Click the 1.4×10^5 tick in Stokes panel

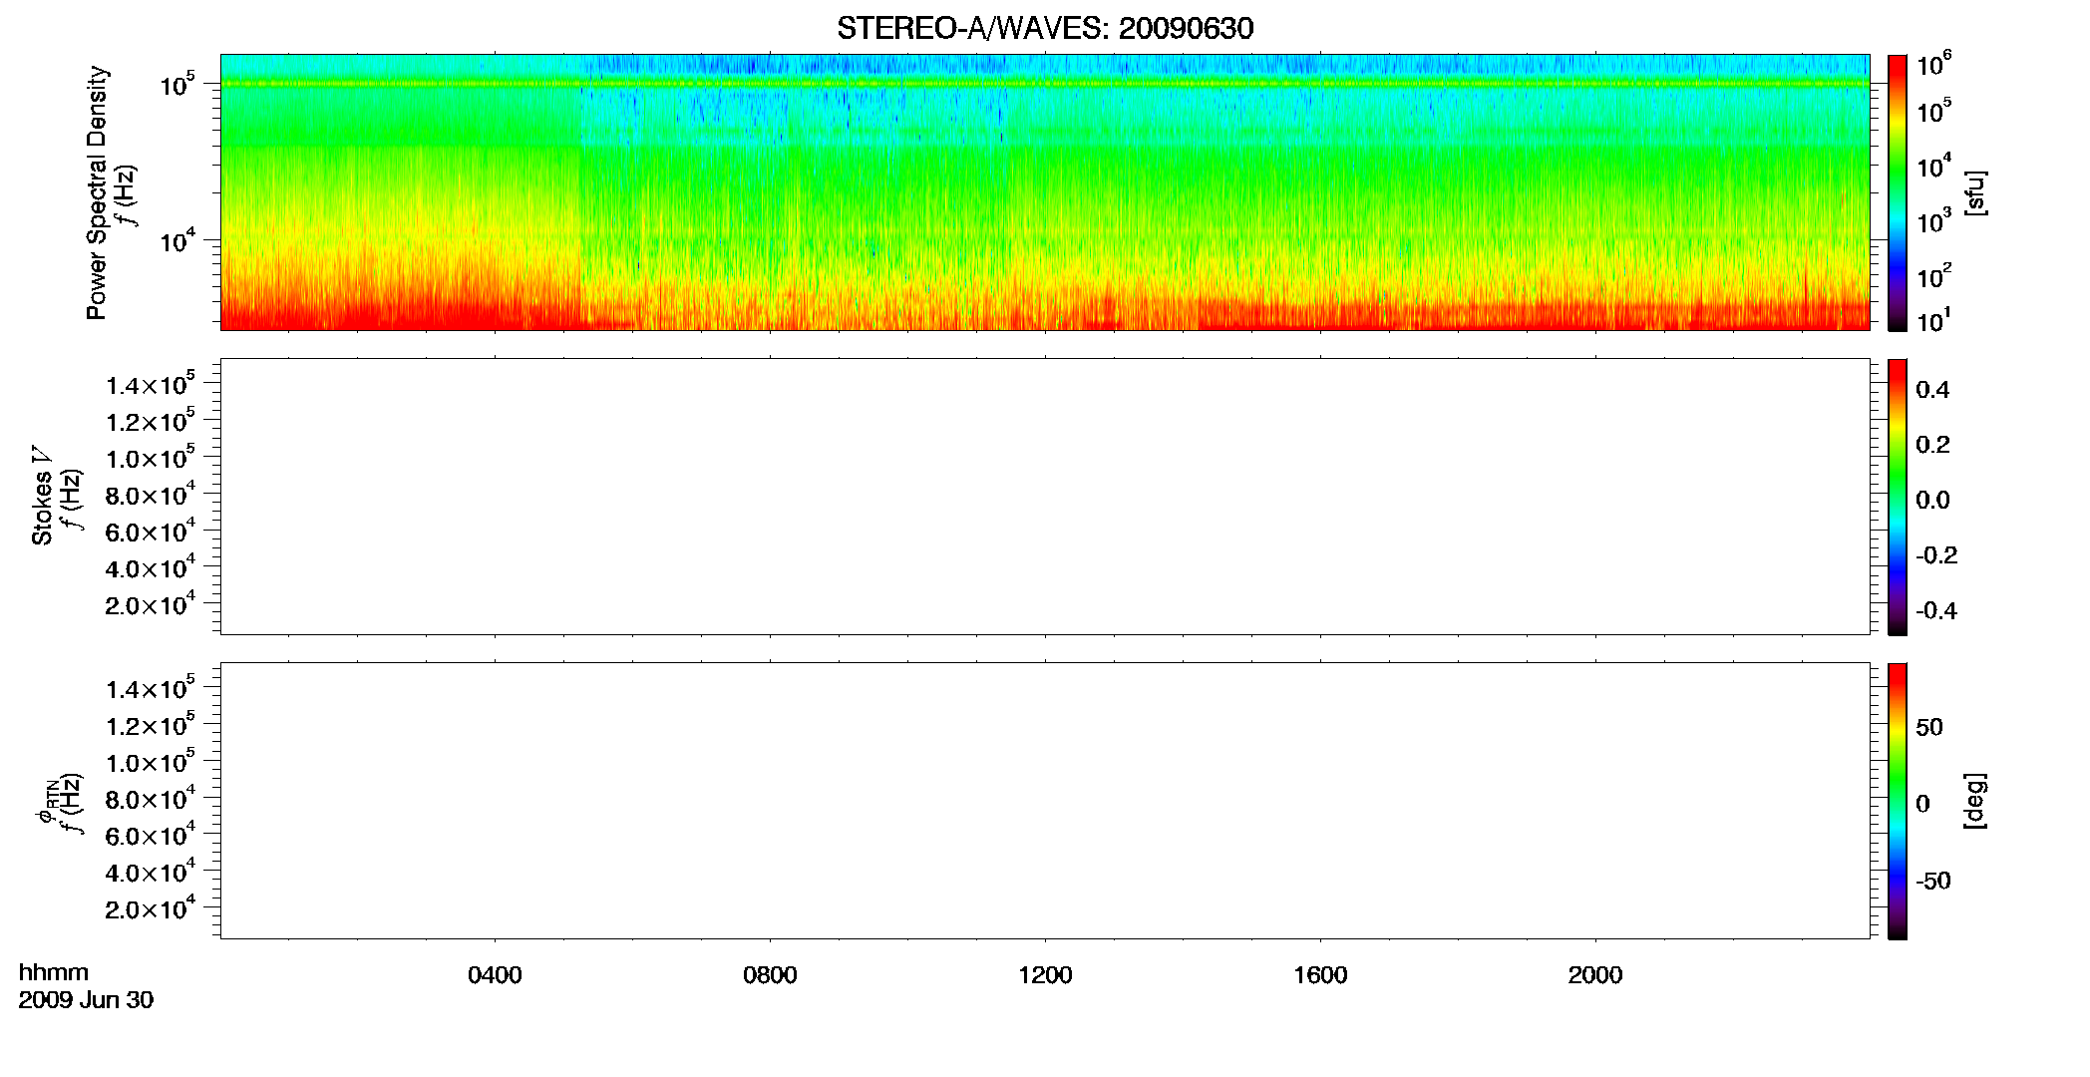pos(151,384)
